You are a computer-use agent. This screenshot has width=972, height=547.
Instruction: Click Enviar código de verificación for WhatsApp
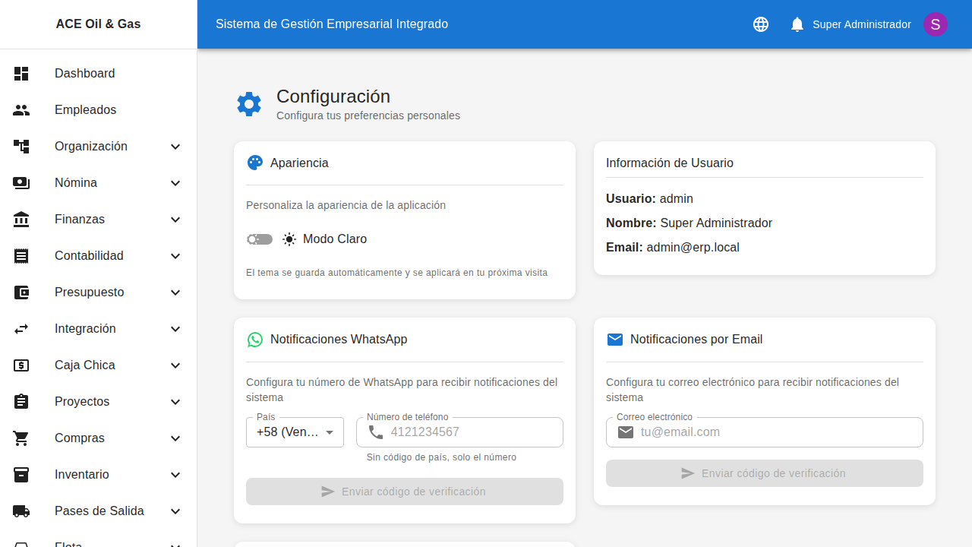point(404,492)
